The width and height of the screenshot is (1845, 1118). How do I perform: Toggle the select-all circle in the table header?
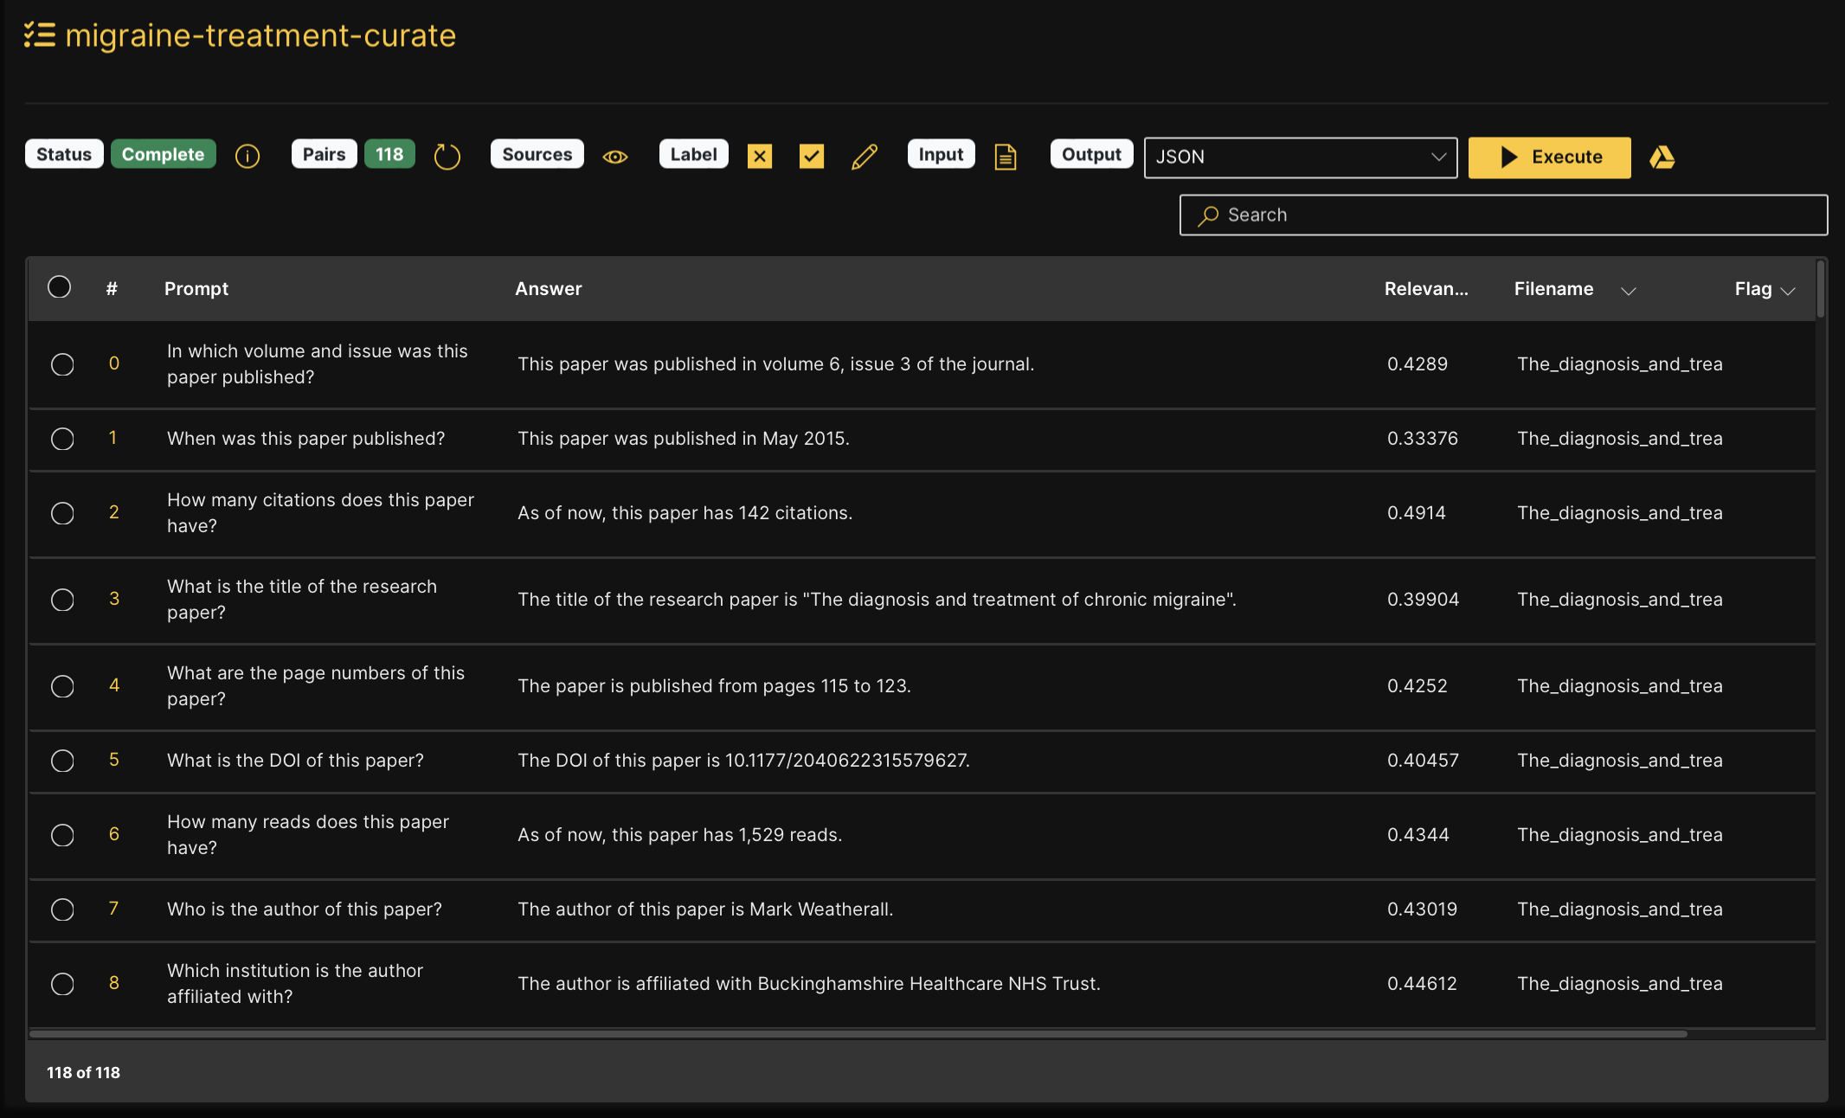(x=60, y=286)
